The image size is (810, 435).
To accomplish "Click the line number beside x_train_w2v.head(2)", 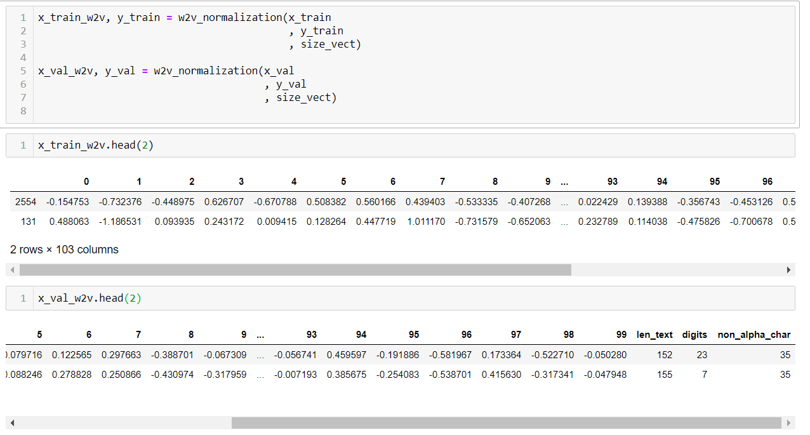I will click(x=23, y=145).
